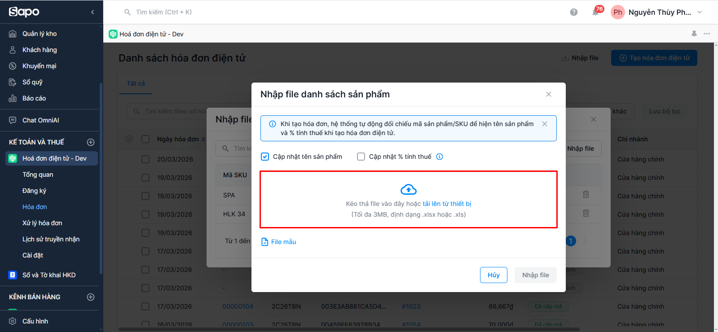The image size is (718, 332).
Task: Click Tạo hóa đơn điện tử button
Action: point(654,58)
